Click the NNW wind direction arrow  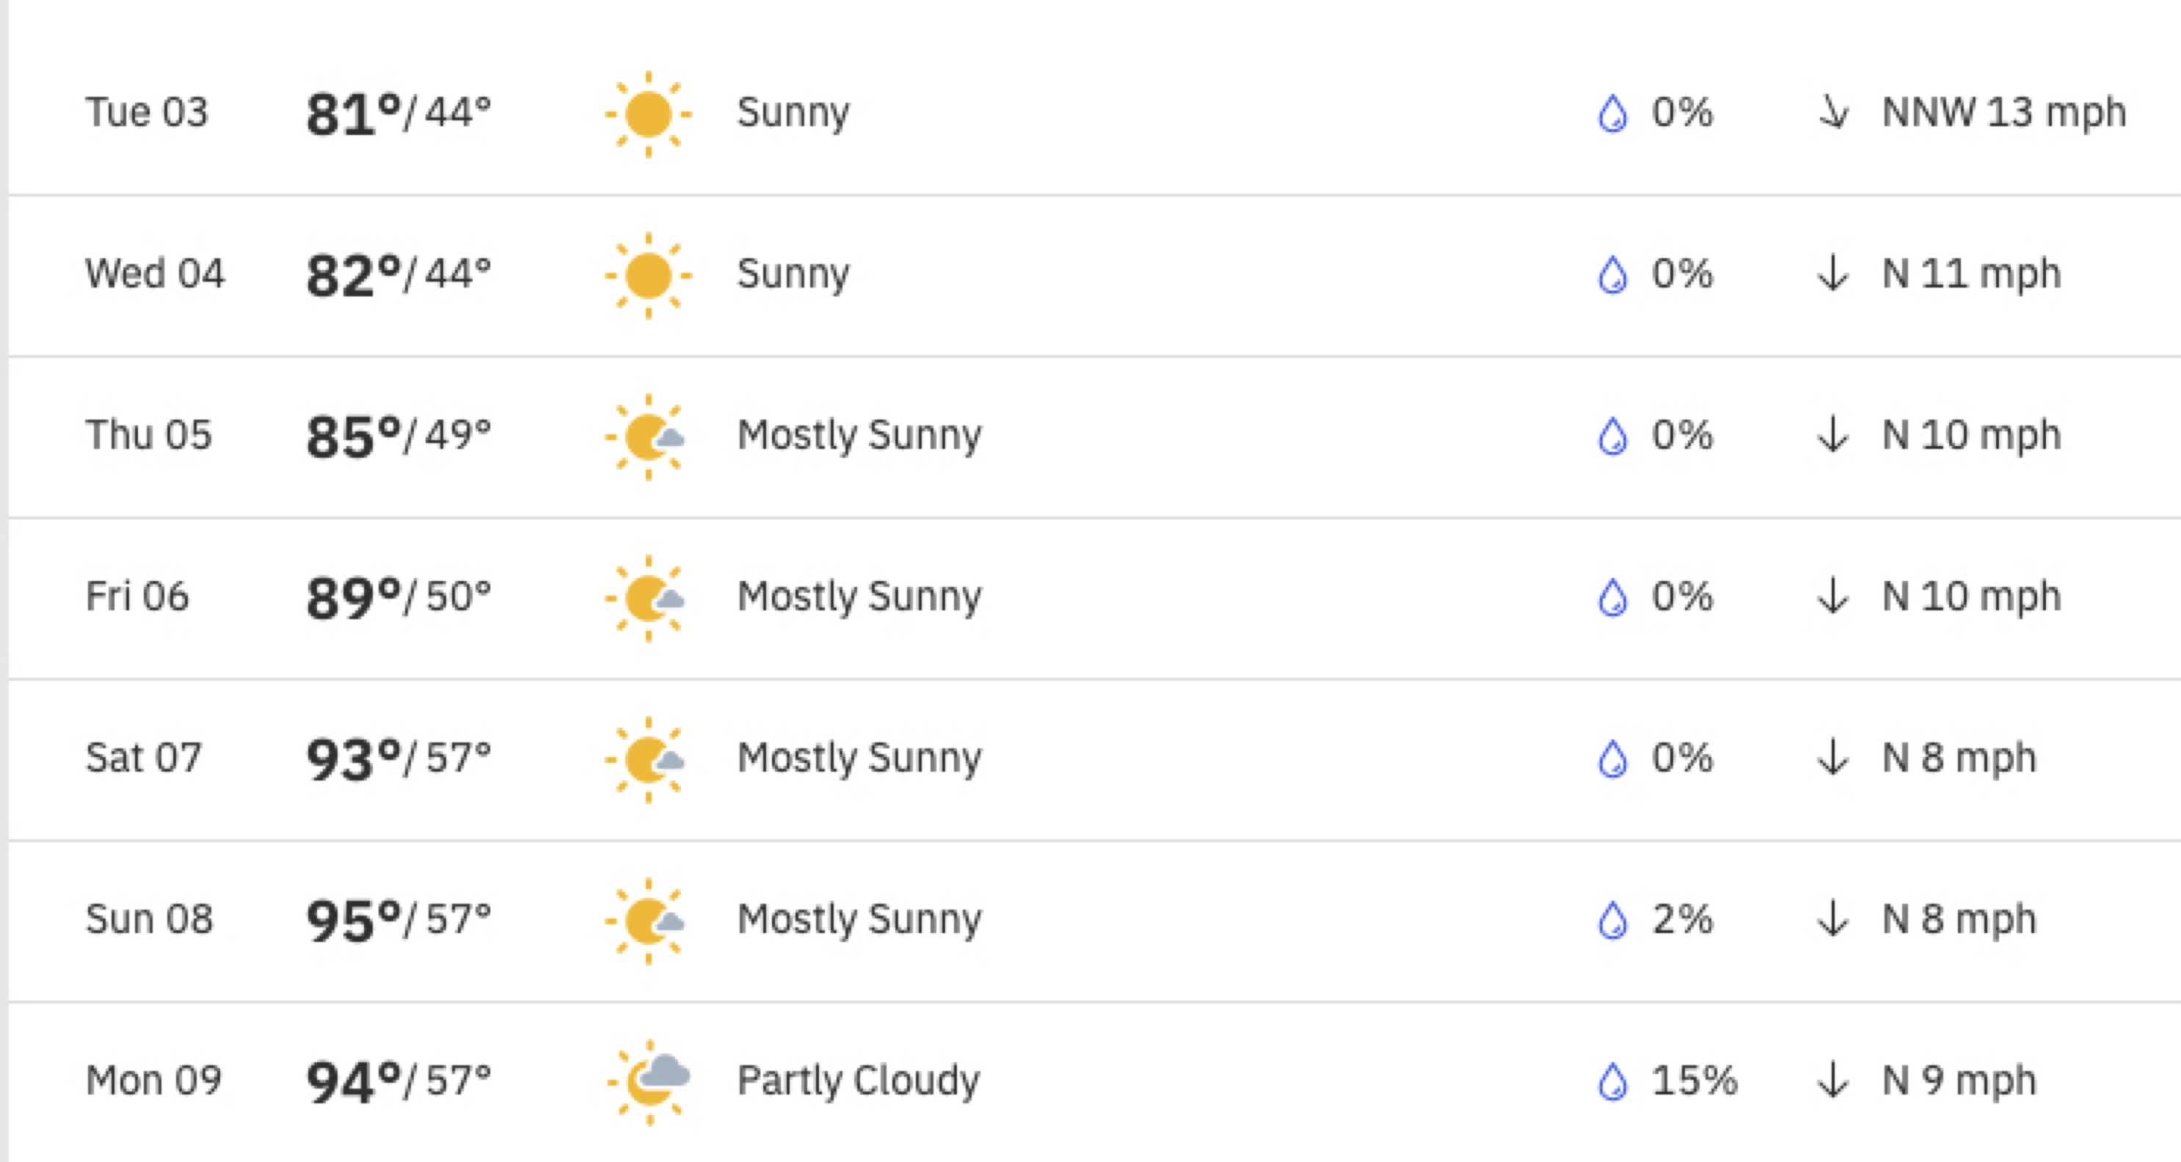(1834, 114)
